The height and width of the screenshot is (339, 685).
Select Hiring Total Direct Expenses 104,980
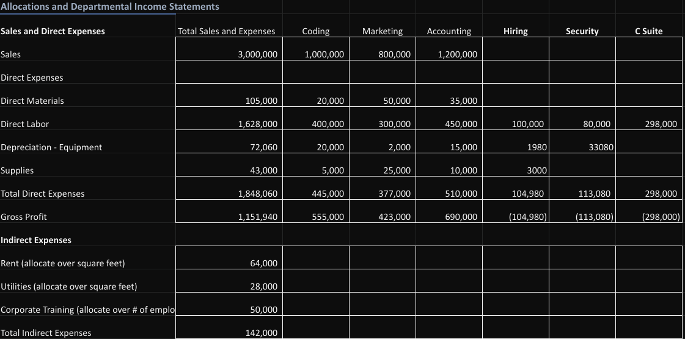pyautogui.click(x=516, y=188)
